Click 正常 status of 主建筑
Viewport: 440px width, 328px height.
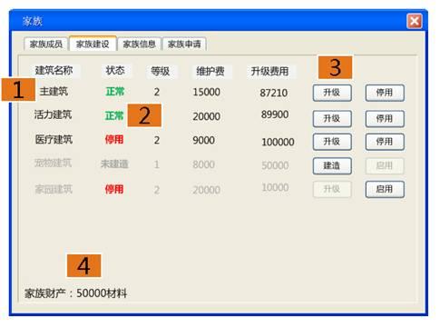115,92
